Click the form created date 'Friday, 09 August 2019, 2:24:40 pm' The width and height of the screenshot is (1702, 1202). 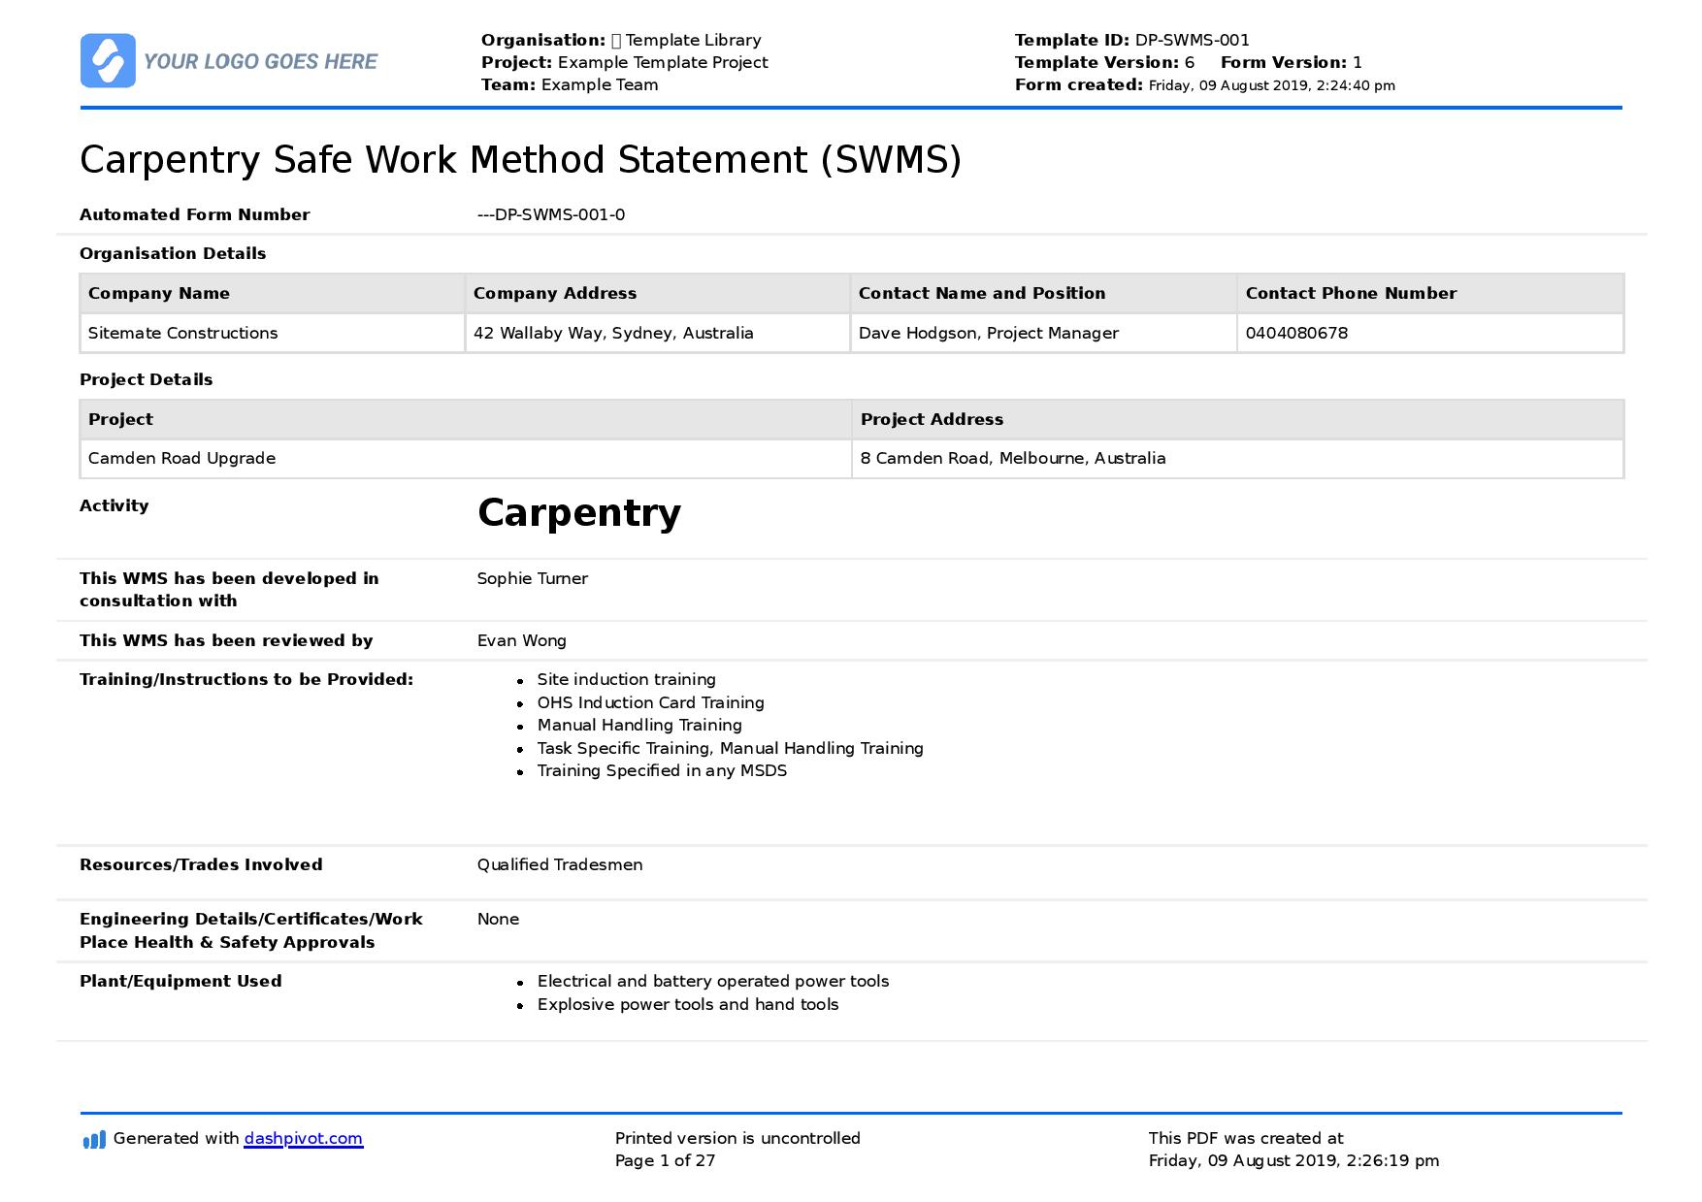[1272, 85]
